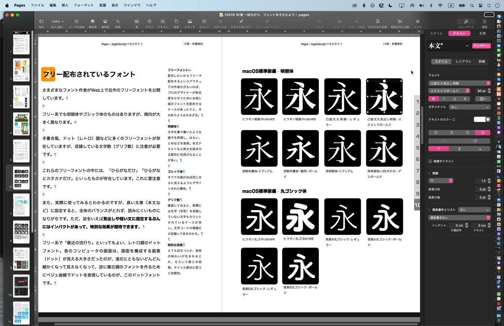Viewport: 504px width, 326px height.
Task: Switch to the 配置 arrange tab
Action: coord(483,33)
